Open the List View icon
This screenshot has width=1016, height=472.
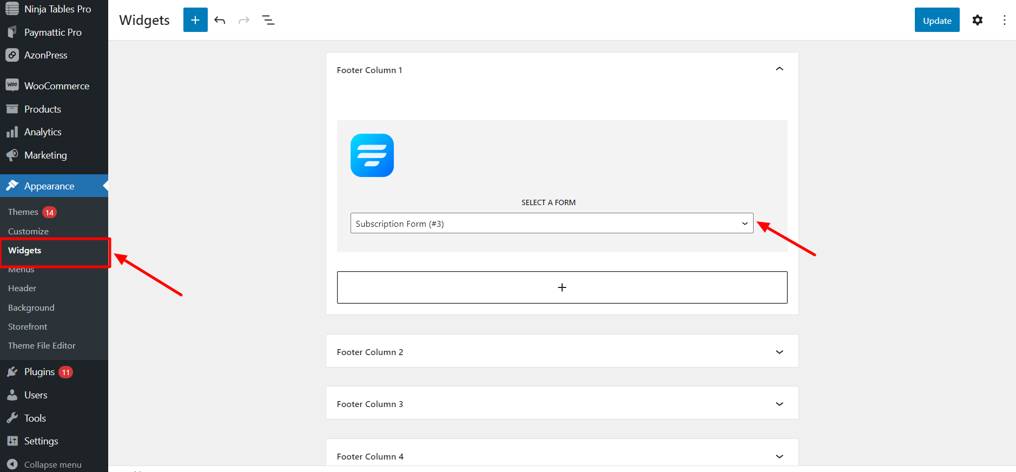pyautogui.click(x=268, y=20)
